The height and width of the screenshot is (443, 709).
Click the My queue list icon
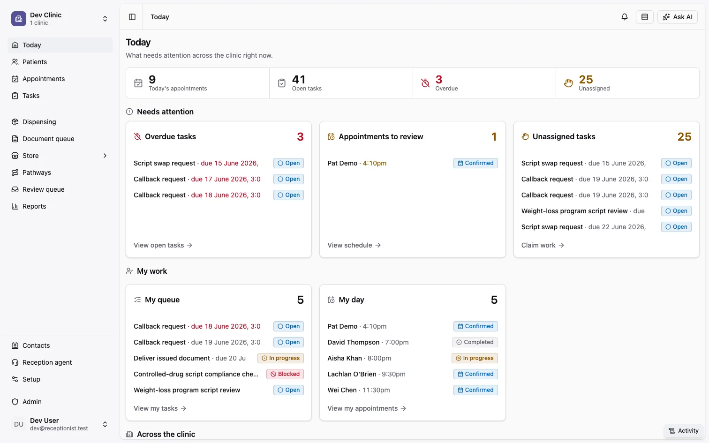pyautogui.click(x=137, y=300)
